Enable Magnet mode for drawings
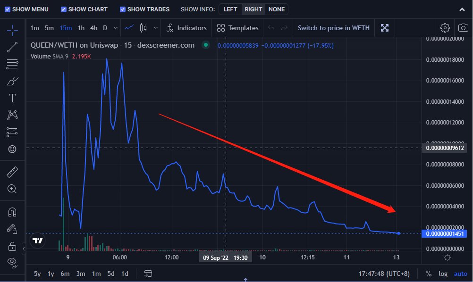Screen dimensions: 473x282 click(x=13, y=212)
